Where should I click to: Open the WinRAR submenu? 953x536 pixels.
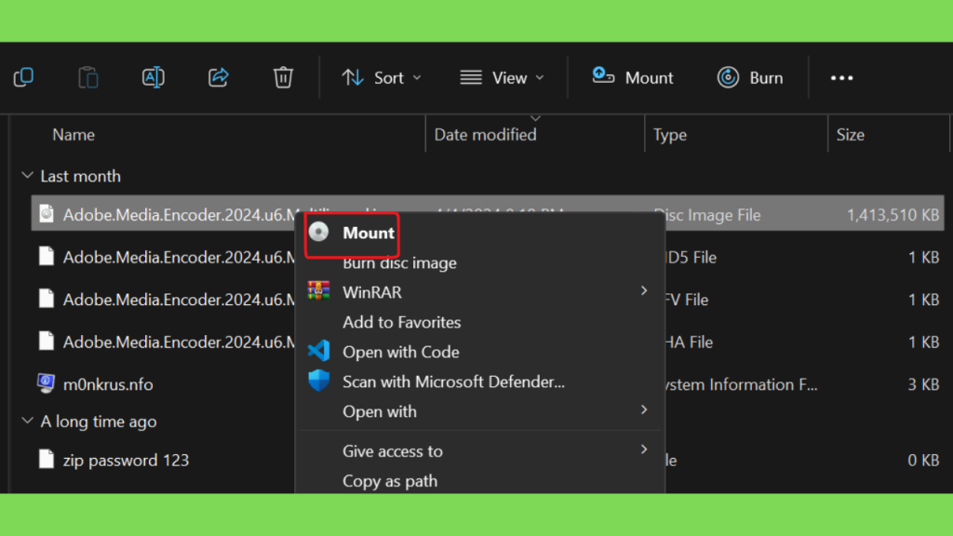pyautogui.click(x=480, y=292)
